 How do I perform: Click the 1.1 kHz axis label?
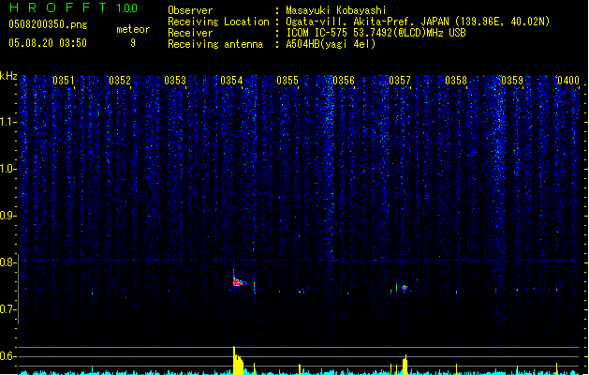click(8, 122)
